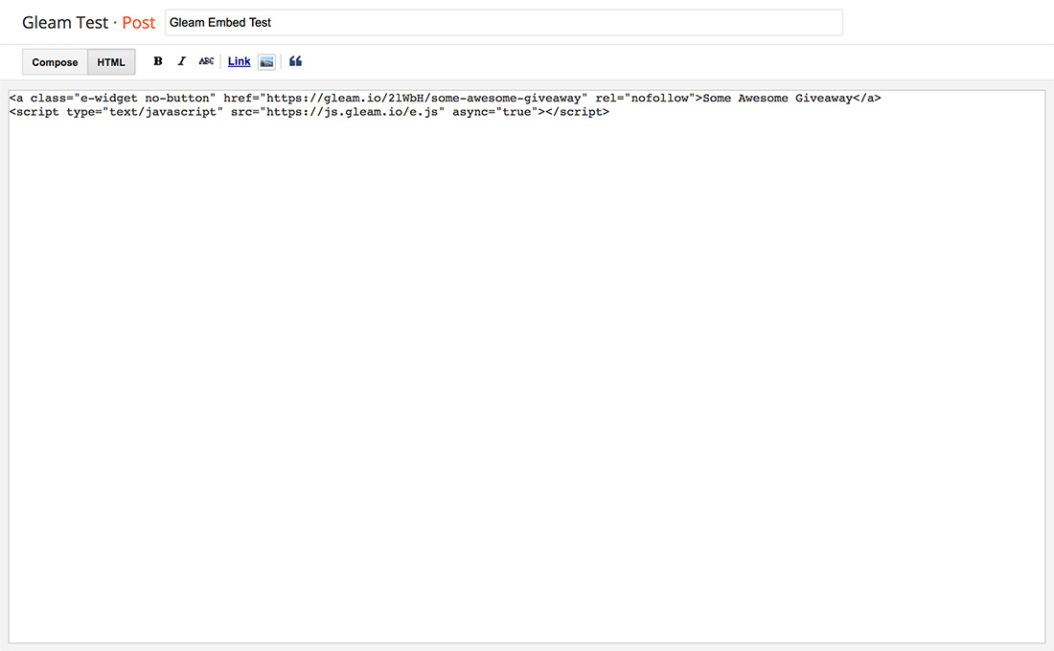Toggle italic formatting in the toolbar
This screenshot has height=651, width=1054.
(182, 61)
